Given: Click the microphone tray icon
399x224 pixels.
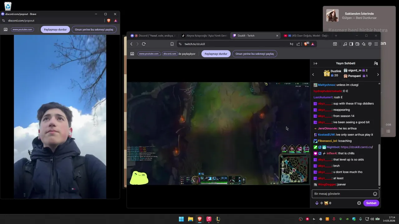Looking at the screenshot, I should click(360, 219).
